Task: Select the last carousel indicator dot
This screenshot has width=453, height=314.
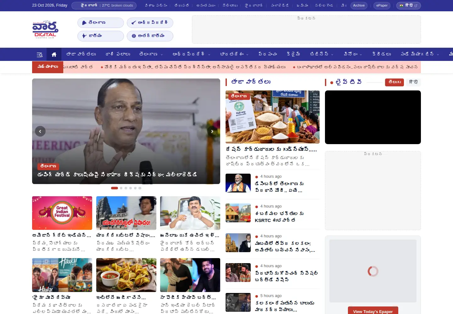Action: pyautogui.click(x=140, y=188)
